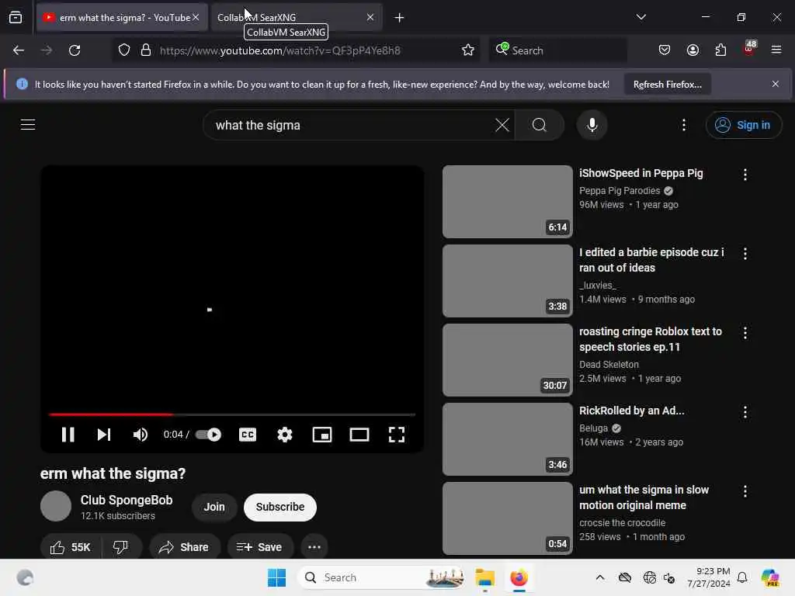This screenshot has height=596, width=795.
Task: Open options for the slow motion sigma video
Action: 745,491
